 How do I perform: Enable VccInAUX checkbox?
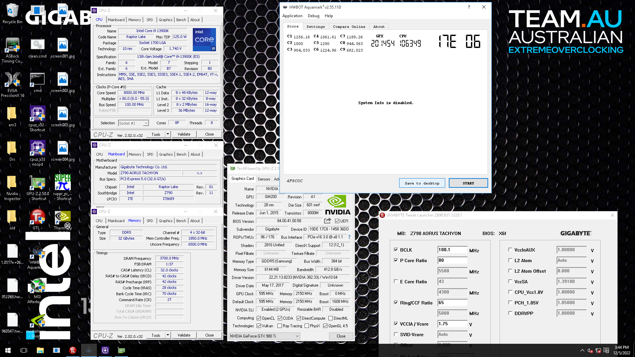point(510,250)
